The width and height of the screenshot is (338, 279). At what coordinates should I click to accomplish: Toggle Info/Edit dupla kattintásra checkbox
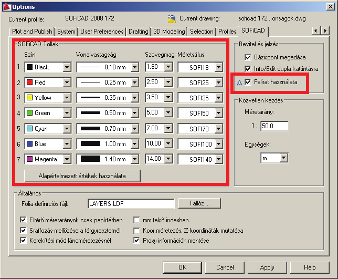pos(248,69)
